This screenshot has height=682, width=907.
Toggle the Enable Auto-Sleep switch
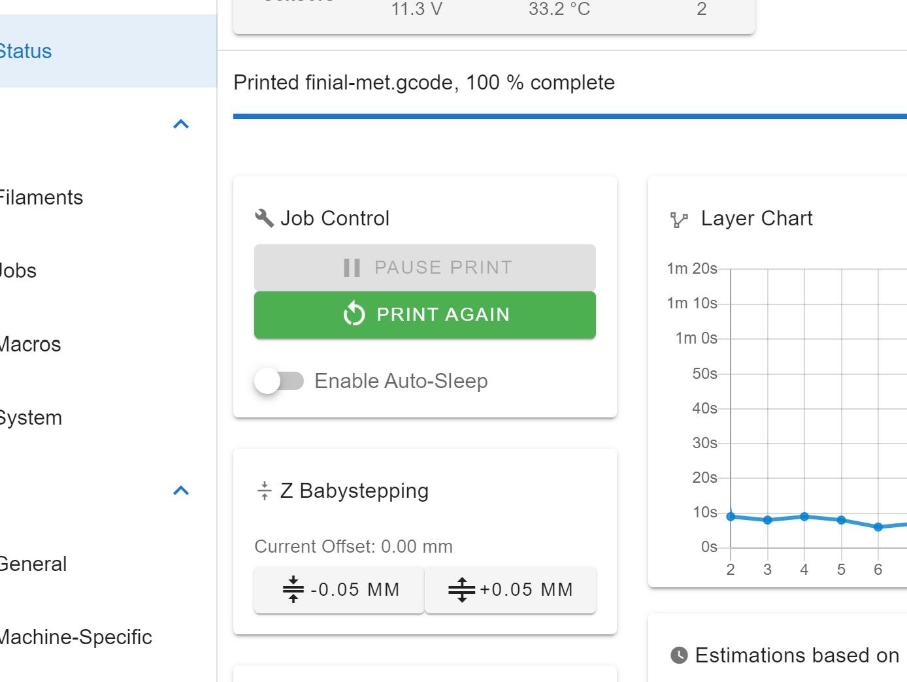pyautogui.click(x=280, y=381)
